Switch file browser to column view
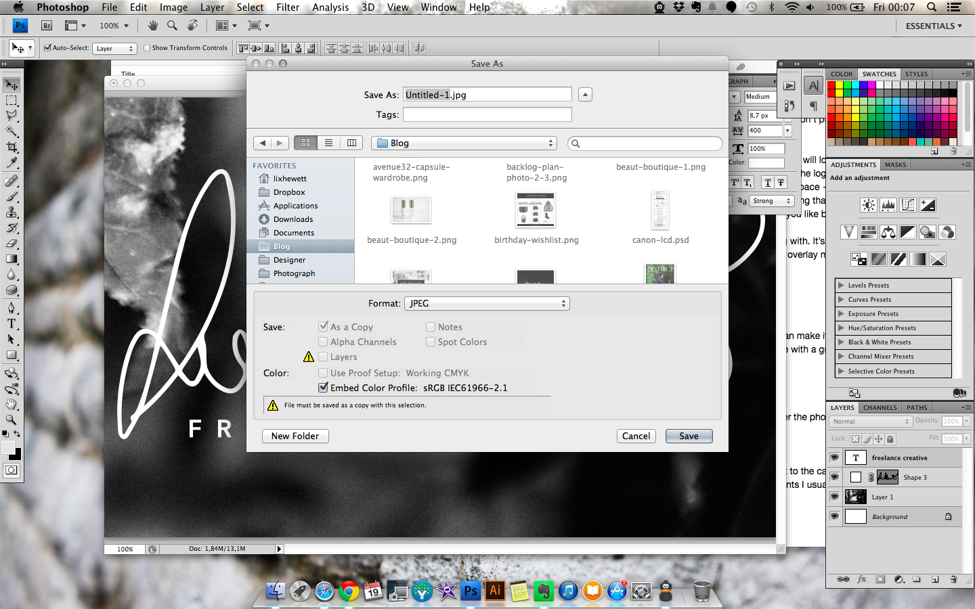 351,143
